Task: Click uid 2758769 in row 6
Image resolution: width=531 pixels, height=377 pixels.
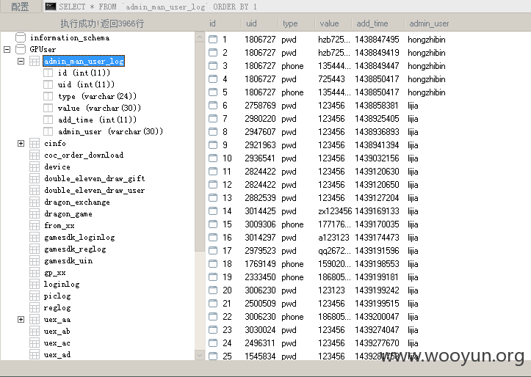Action: (x=260, y=106)
